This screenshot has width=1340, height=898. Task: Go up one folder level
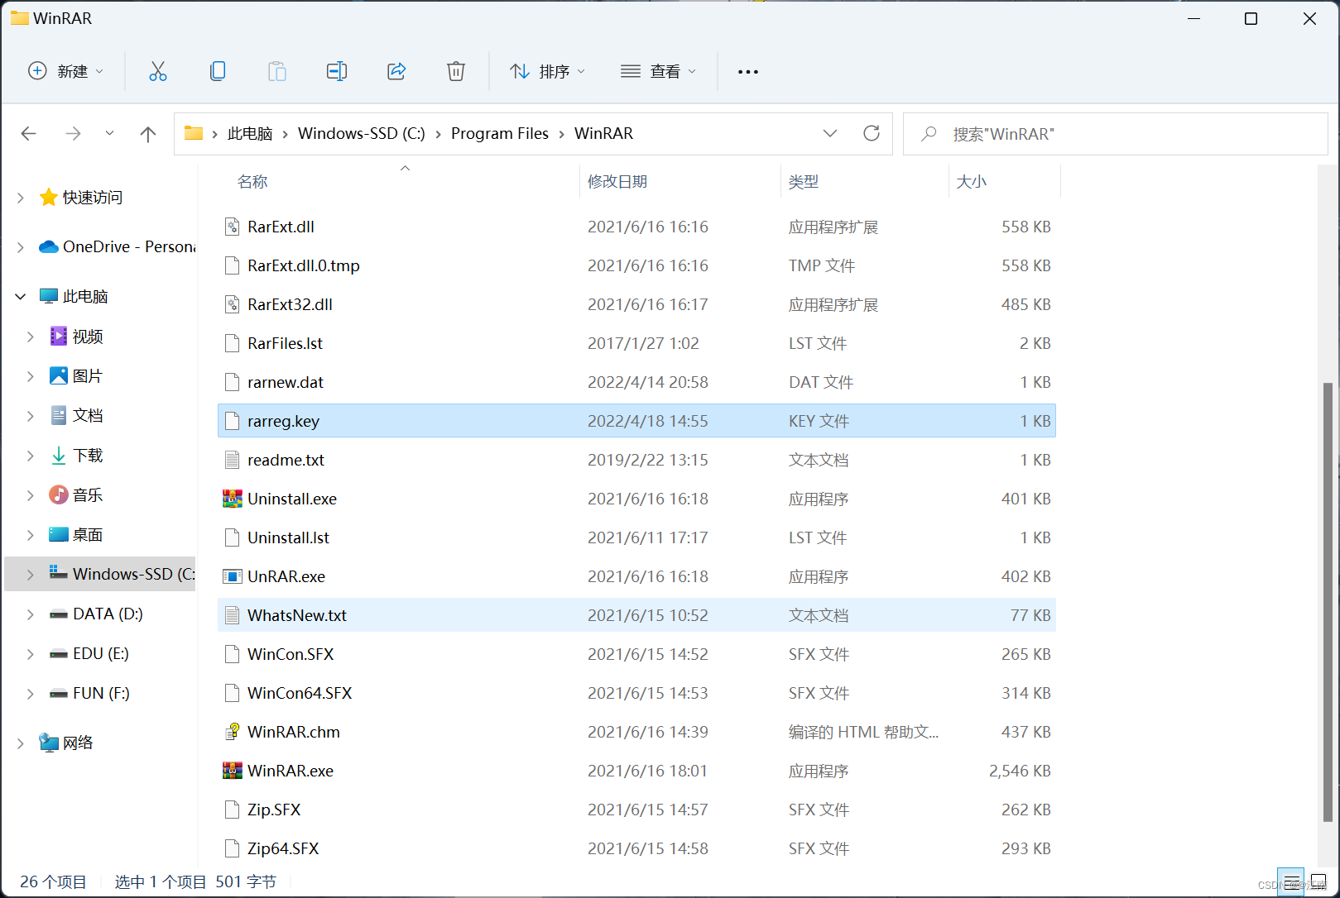pos(148,133)
